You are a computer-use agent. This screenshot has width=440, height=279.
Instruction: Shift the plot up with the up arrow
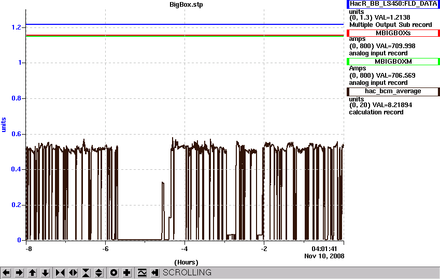[32, 273]
